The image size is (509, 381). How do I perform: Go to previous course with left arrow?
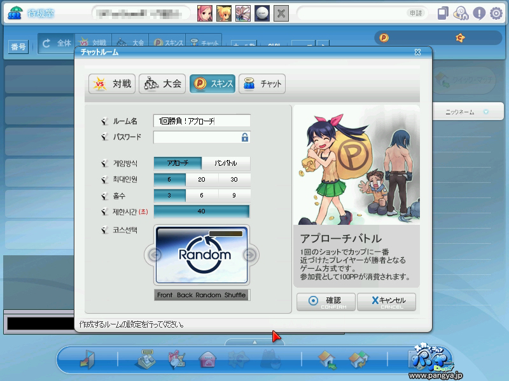click(x=155, y=255)
